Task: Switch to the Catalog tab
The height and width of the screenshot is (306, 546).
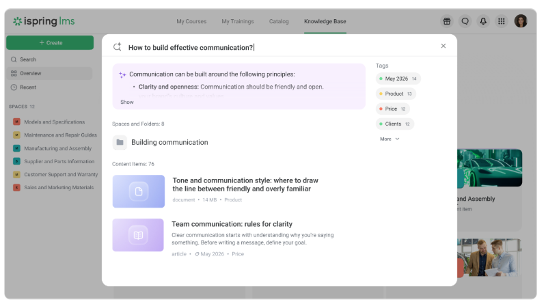Action: coord(279,21)
